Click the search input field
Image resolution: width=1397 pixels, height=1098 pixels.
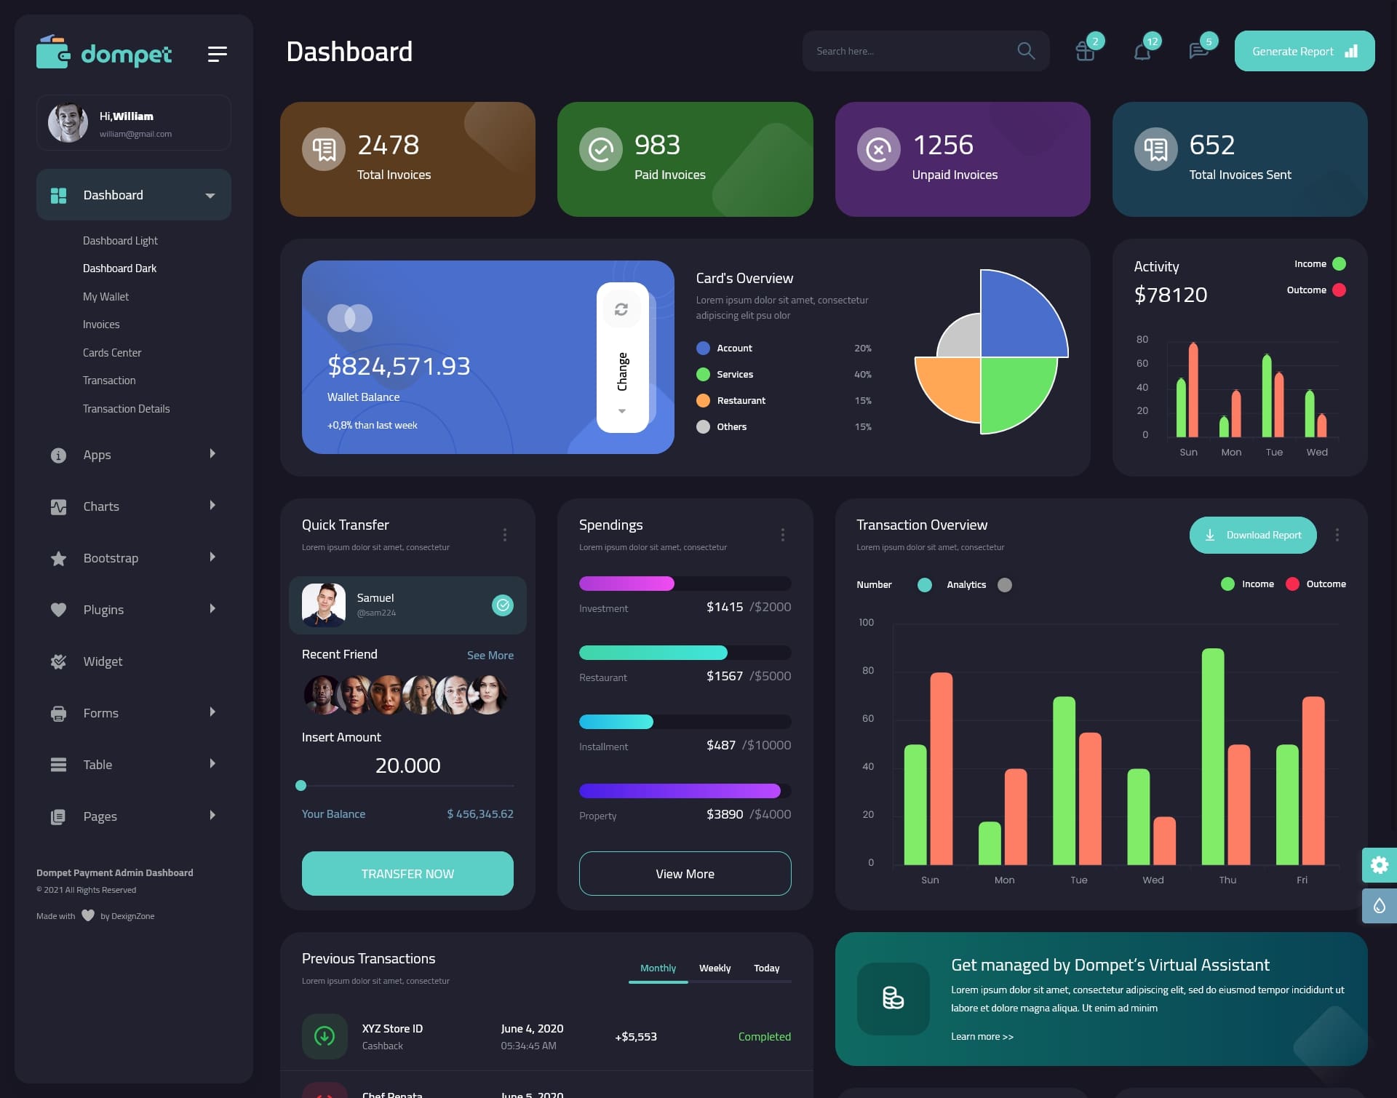[x=907, y=51]
